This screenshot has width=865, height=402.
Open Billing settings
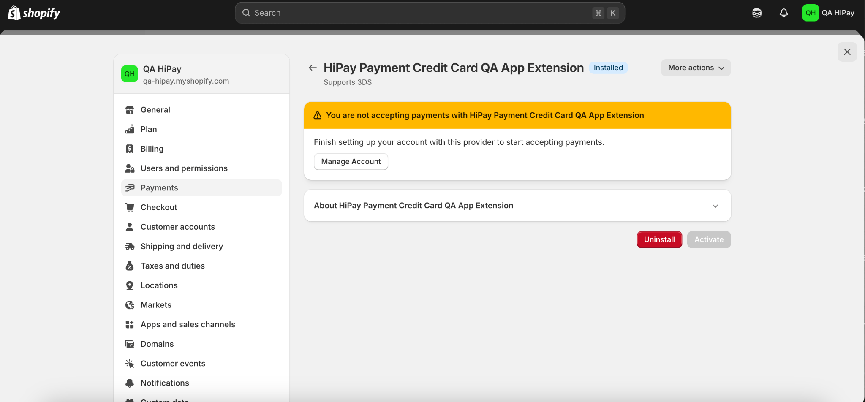(x=201, y=149)
